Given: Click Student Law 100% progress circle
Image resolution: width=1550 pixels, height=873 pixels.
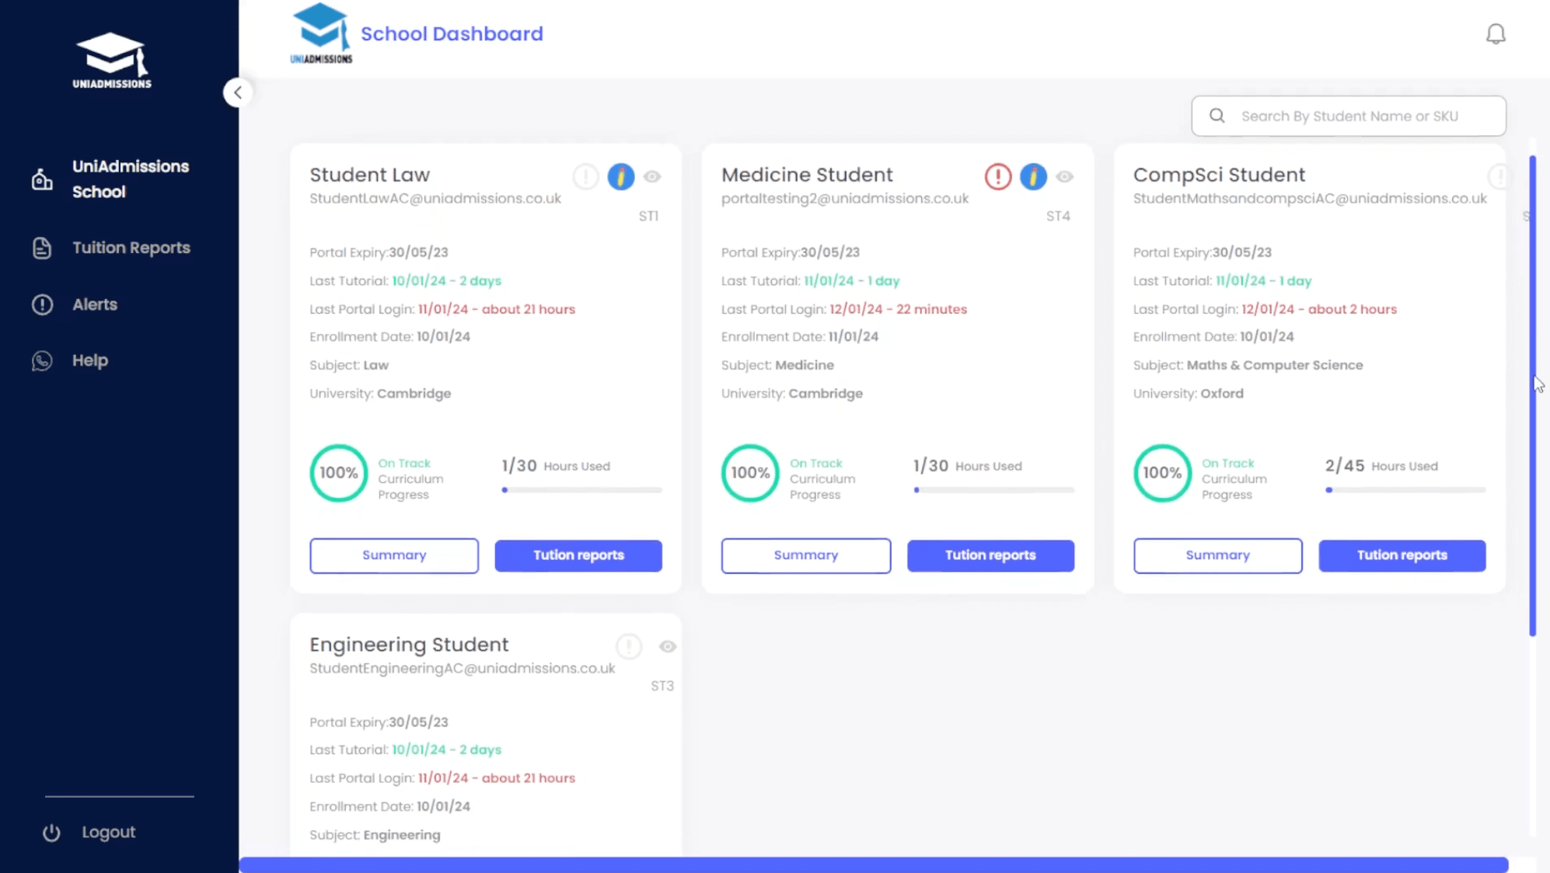Looking at the screenshot, I should point(339,473).
